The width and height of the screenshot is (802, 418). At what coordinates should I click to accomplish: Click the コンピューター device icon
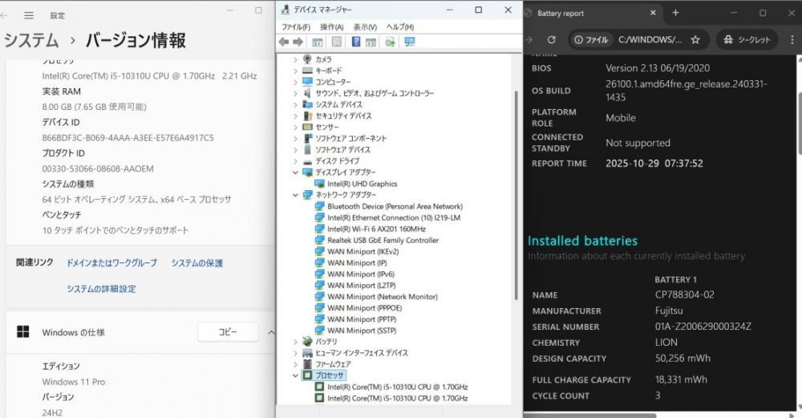pos(307,82)
